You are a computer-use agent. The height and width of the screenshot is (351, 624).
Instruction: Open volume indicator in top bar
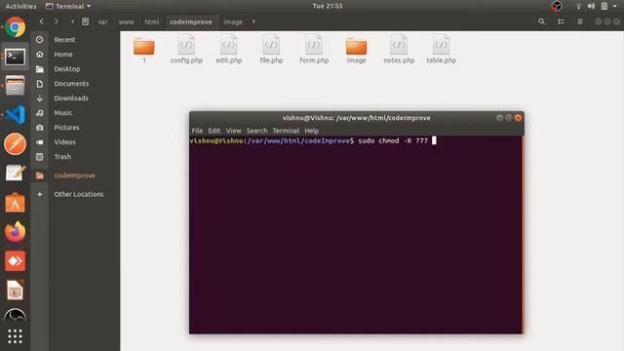click(x=591, y=6)
